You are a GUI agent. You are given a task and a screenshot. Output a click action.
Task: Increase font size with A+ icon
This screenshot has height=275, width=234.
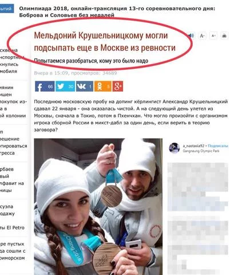213,36
